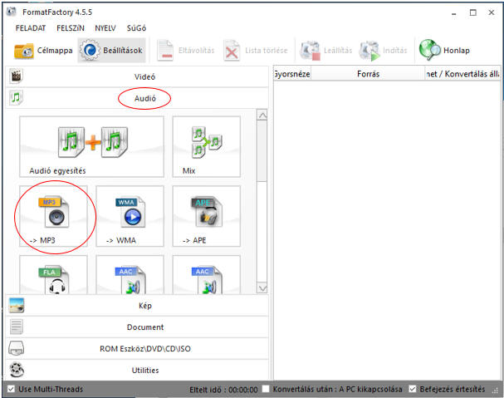Open the Célmappa output folder

click(x=43, y=51)
